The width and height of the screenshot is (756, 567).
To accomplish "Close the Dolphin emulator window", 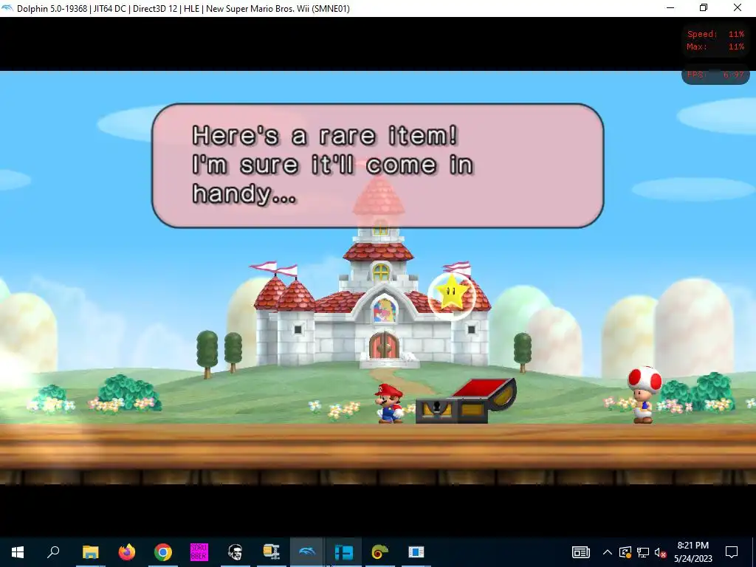I will pyautogui.click(x=738, y=7).
